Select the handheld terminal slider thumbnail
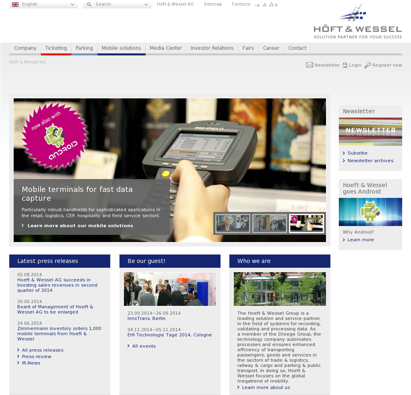Viewport: 411px width, 395px height. 306,223
